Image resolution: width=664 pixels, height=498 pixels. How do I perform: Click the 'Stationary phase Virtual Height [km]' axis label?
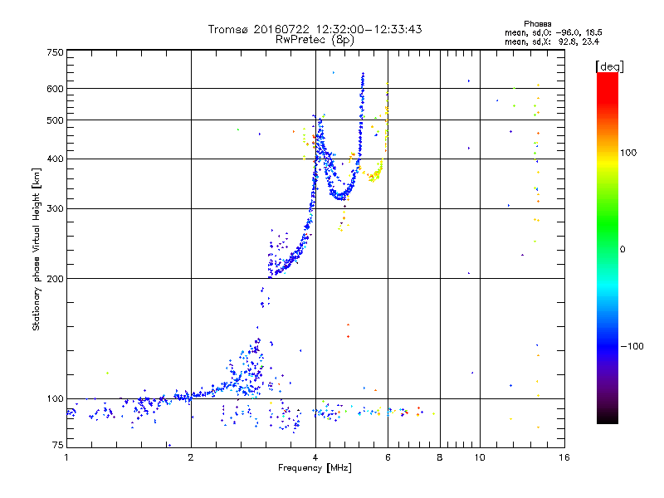[x=37, y=249]
